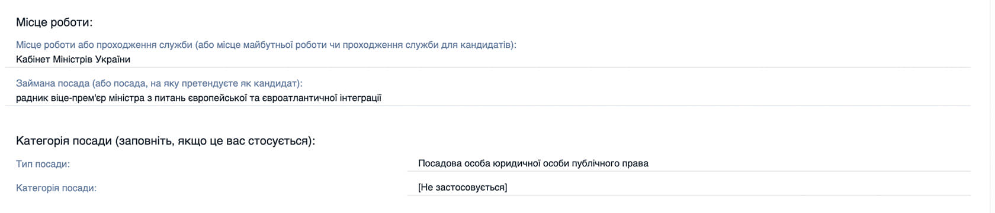Select the 'Займана посада' field label

pyautogui.click(x=159, y=84)
